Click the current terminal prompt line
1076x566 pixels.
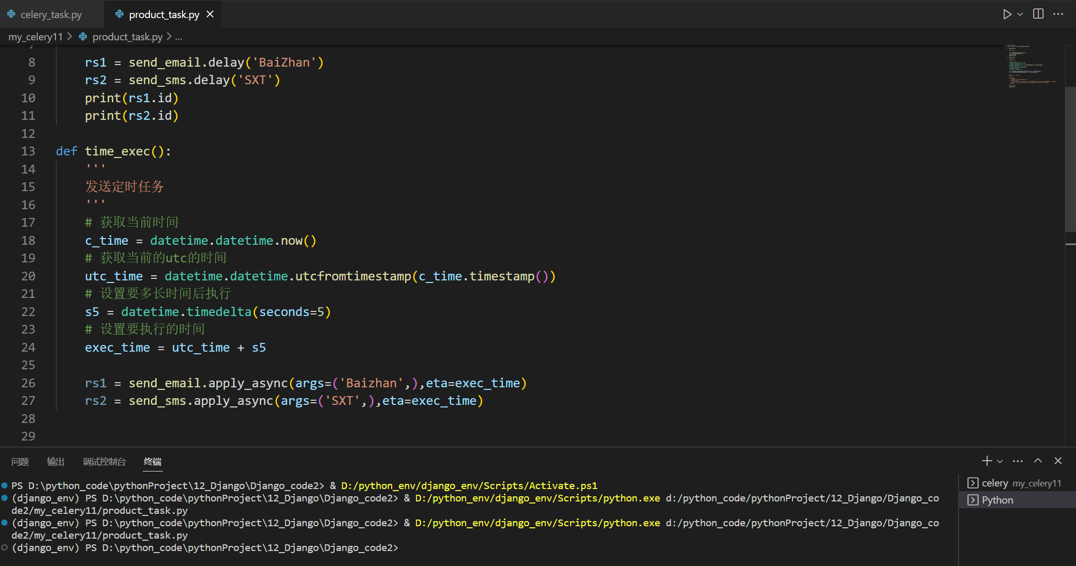tap(205, 547)
